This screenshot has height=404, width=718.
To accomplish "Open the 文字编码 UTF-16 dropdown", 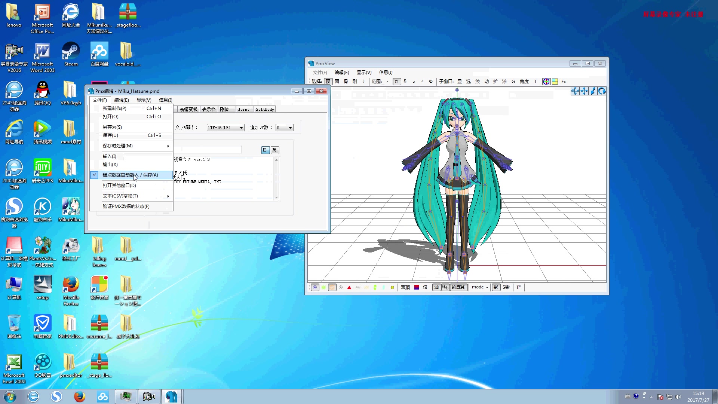I will [x=225, y=128].
